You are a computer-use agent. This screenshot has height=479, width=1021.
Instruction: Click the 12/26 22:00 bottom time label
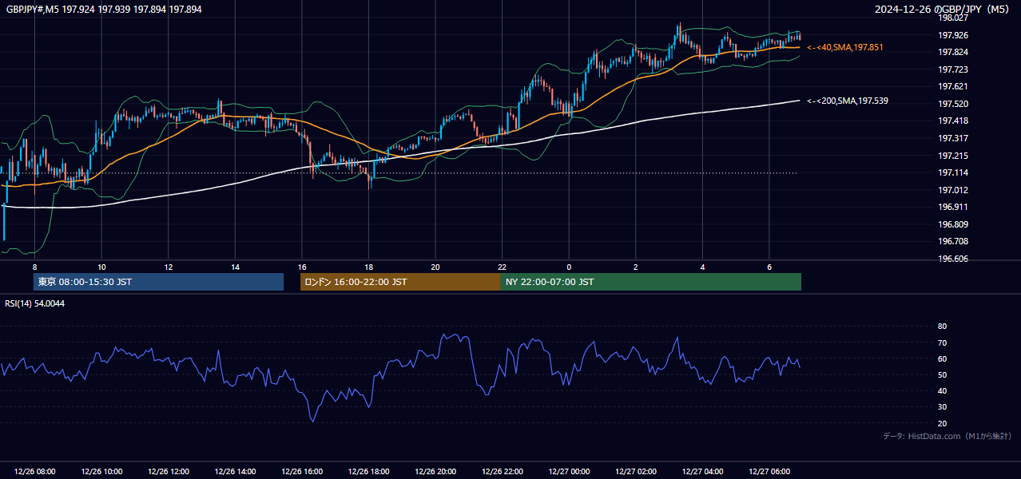point(503,472)
